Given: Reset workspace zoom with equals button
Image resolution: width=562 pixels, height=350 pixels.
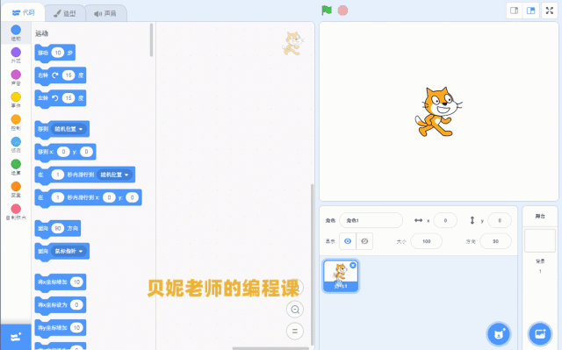Looking at the screenshot, I should tap(295, 332).
